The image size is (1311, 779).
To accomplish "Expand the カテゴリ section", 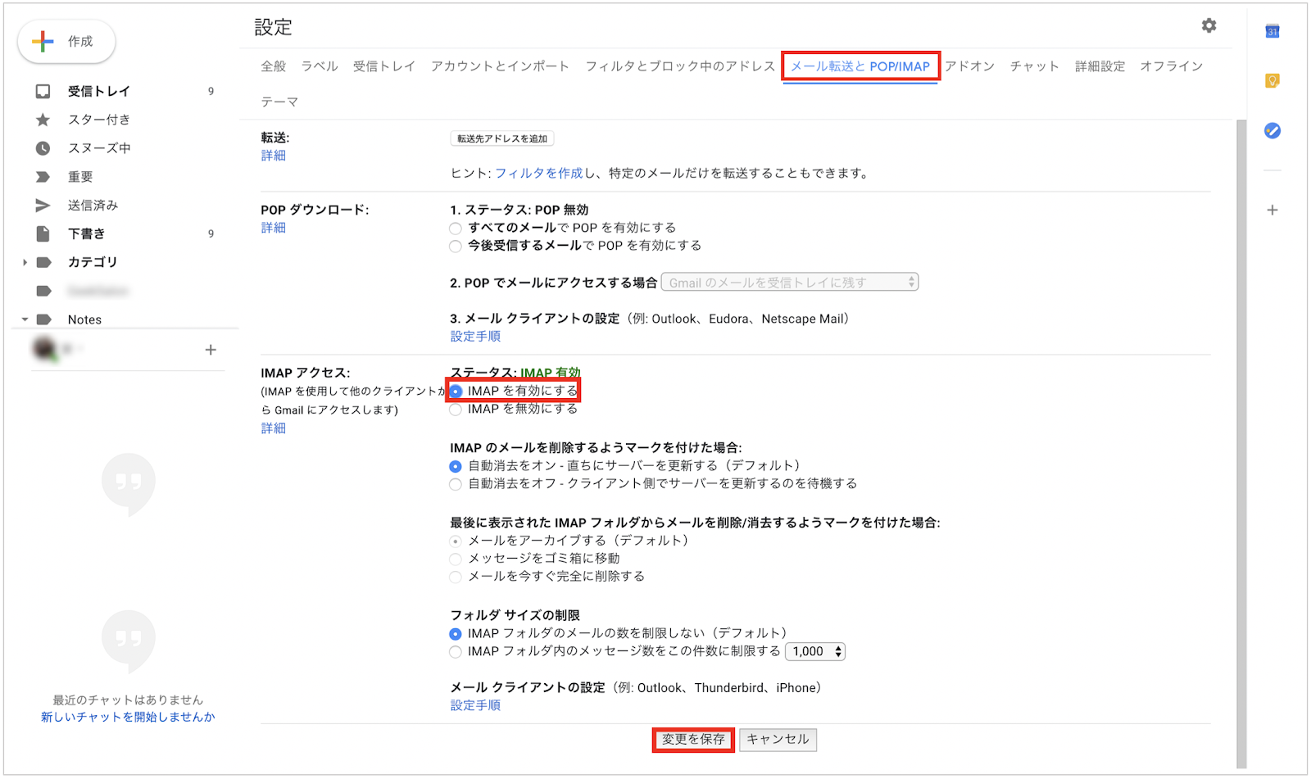I will [25, 262].
